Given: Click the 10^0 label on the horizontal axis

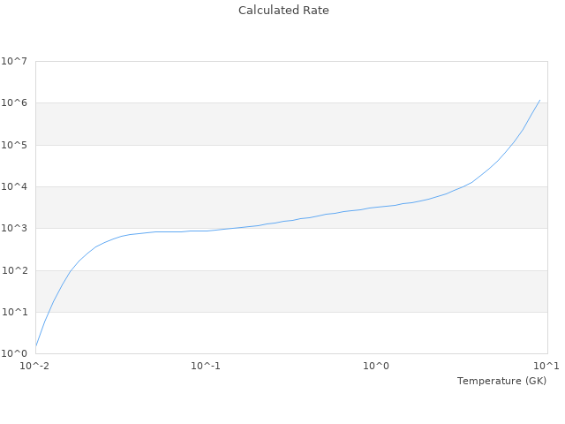Looking at the screenshot, I should (x=376, y=366).
